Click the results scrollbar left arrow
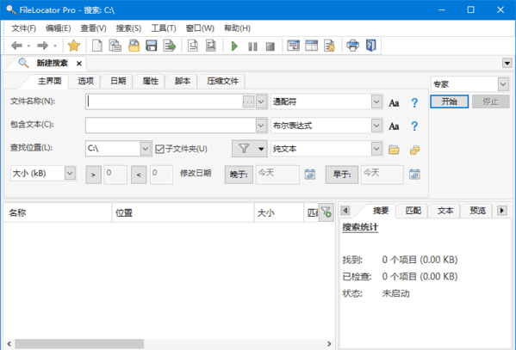Screen dimensions: 516x350 [9, 344]
